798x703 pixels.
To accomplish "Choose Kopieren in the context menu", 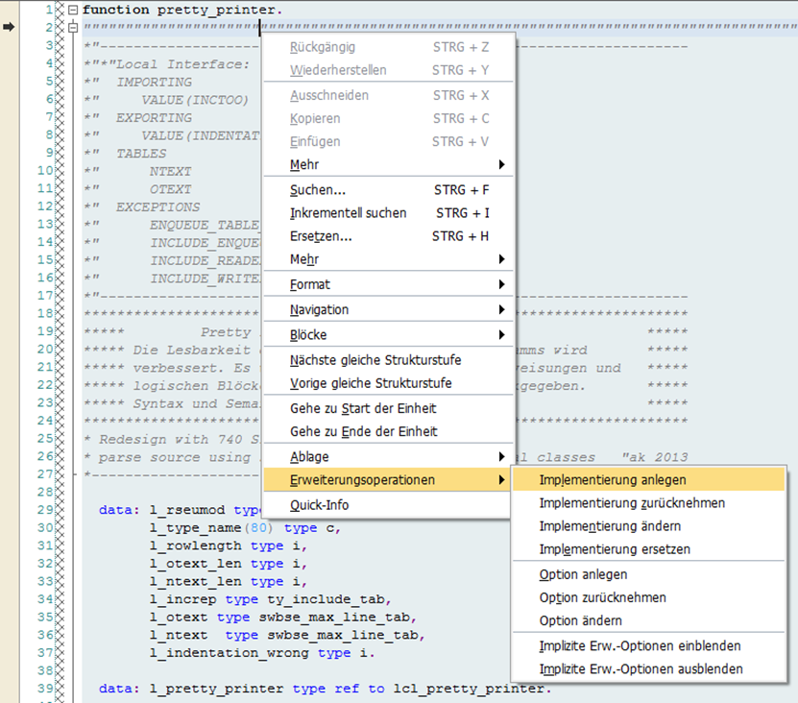I will click(x=389, y=119).
